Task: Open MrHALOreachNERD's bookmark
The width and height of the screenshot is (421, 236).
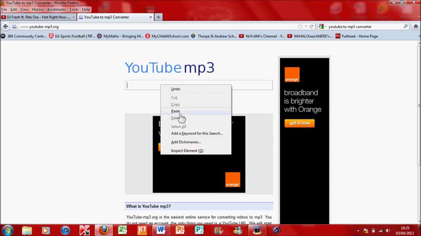Action: pos(310,36)
